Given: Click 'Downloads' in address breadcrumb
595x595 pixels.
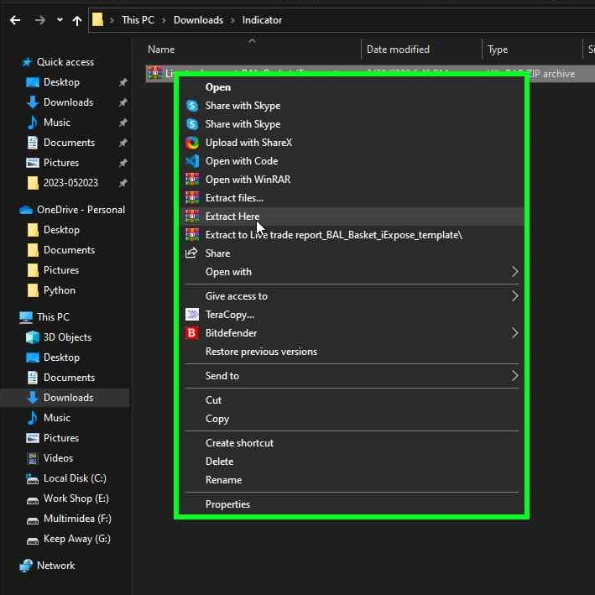Looking at the screenshot, I should [x=198, y=20].
